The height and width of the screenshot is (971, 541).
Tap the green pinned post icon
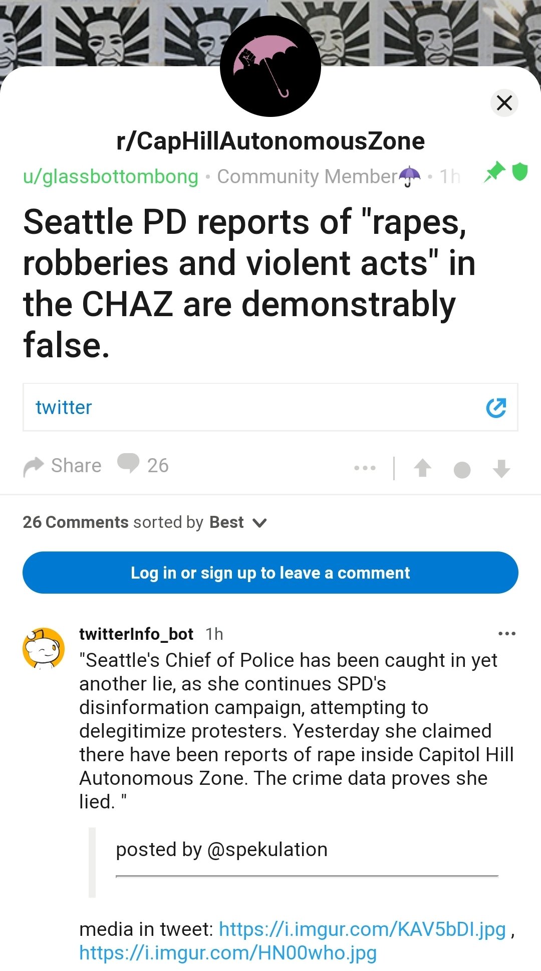494,172
